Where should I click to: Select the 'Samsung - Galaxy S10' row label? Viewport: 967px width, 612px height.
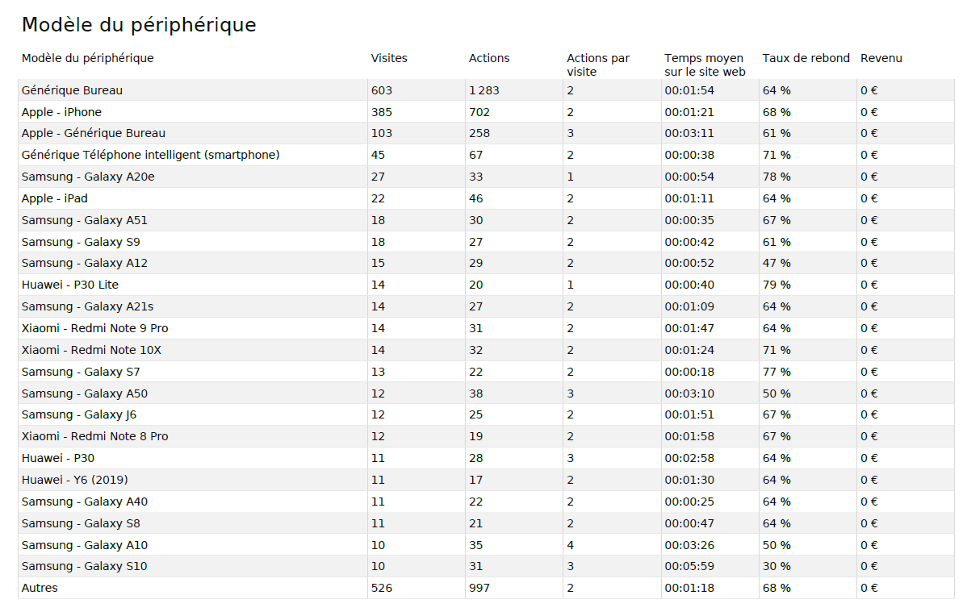pyautogui.click(x=84, y=566)
